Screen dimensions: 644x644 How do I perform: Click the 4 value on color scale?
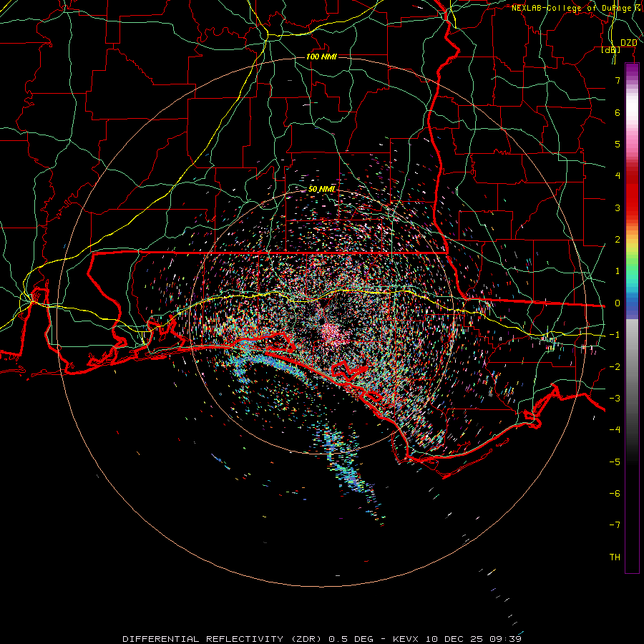pyautogui.click(x=618, y=176)
